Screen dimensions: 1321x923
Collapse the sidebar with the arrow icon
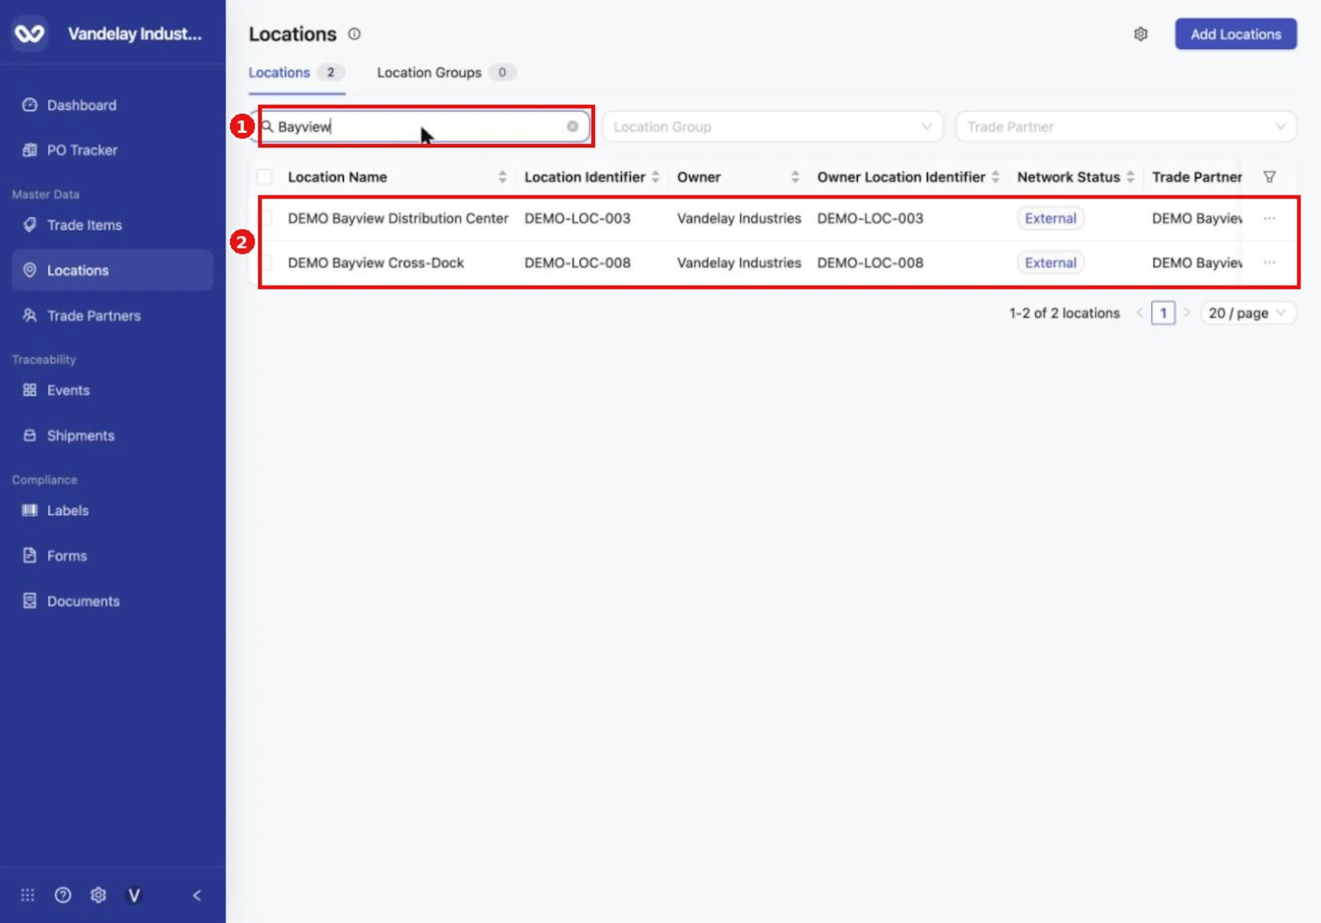(197, 895)
